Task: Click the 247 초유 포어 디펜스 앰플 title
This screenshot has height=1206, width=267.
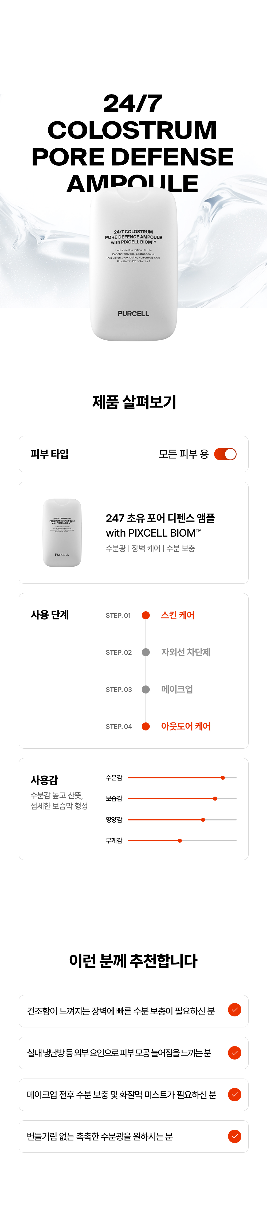Action: (x=160, y=518)
